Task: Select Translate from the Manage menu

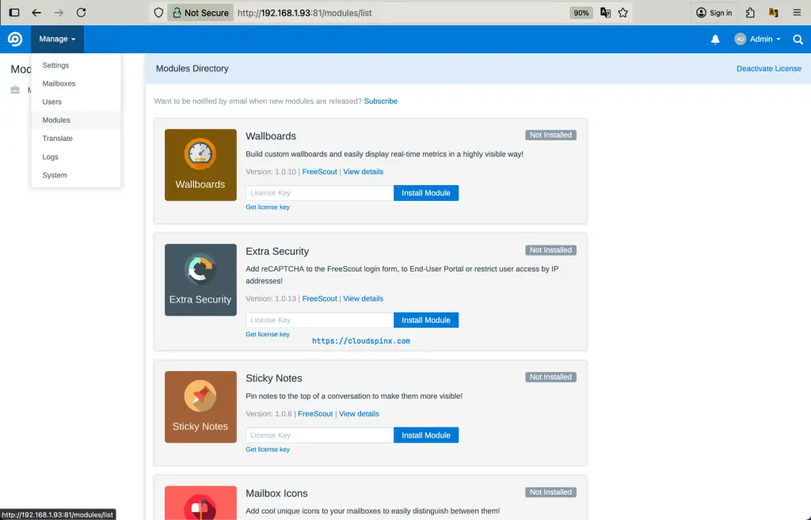Action: pos(57,138)
